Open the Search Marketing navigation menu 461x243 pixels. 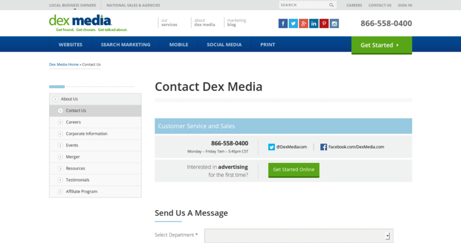point(126,44)
